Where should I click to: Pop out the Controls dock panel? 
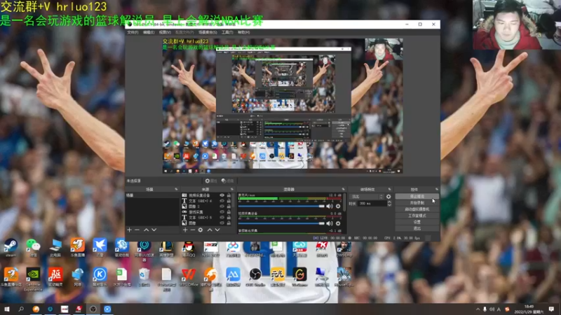(437, 189)
